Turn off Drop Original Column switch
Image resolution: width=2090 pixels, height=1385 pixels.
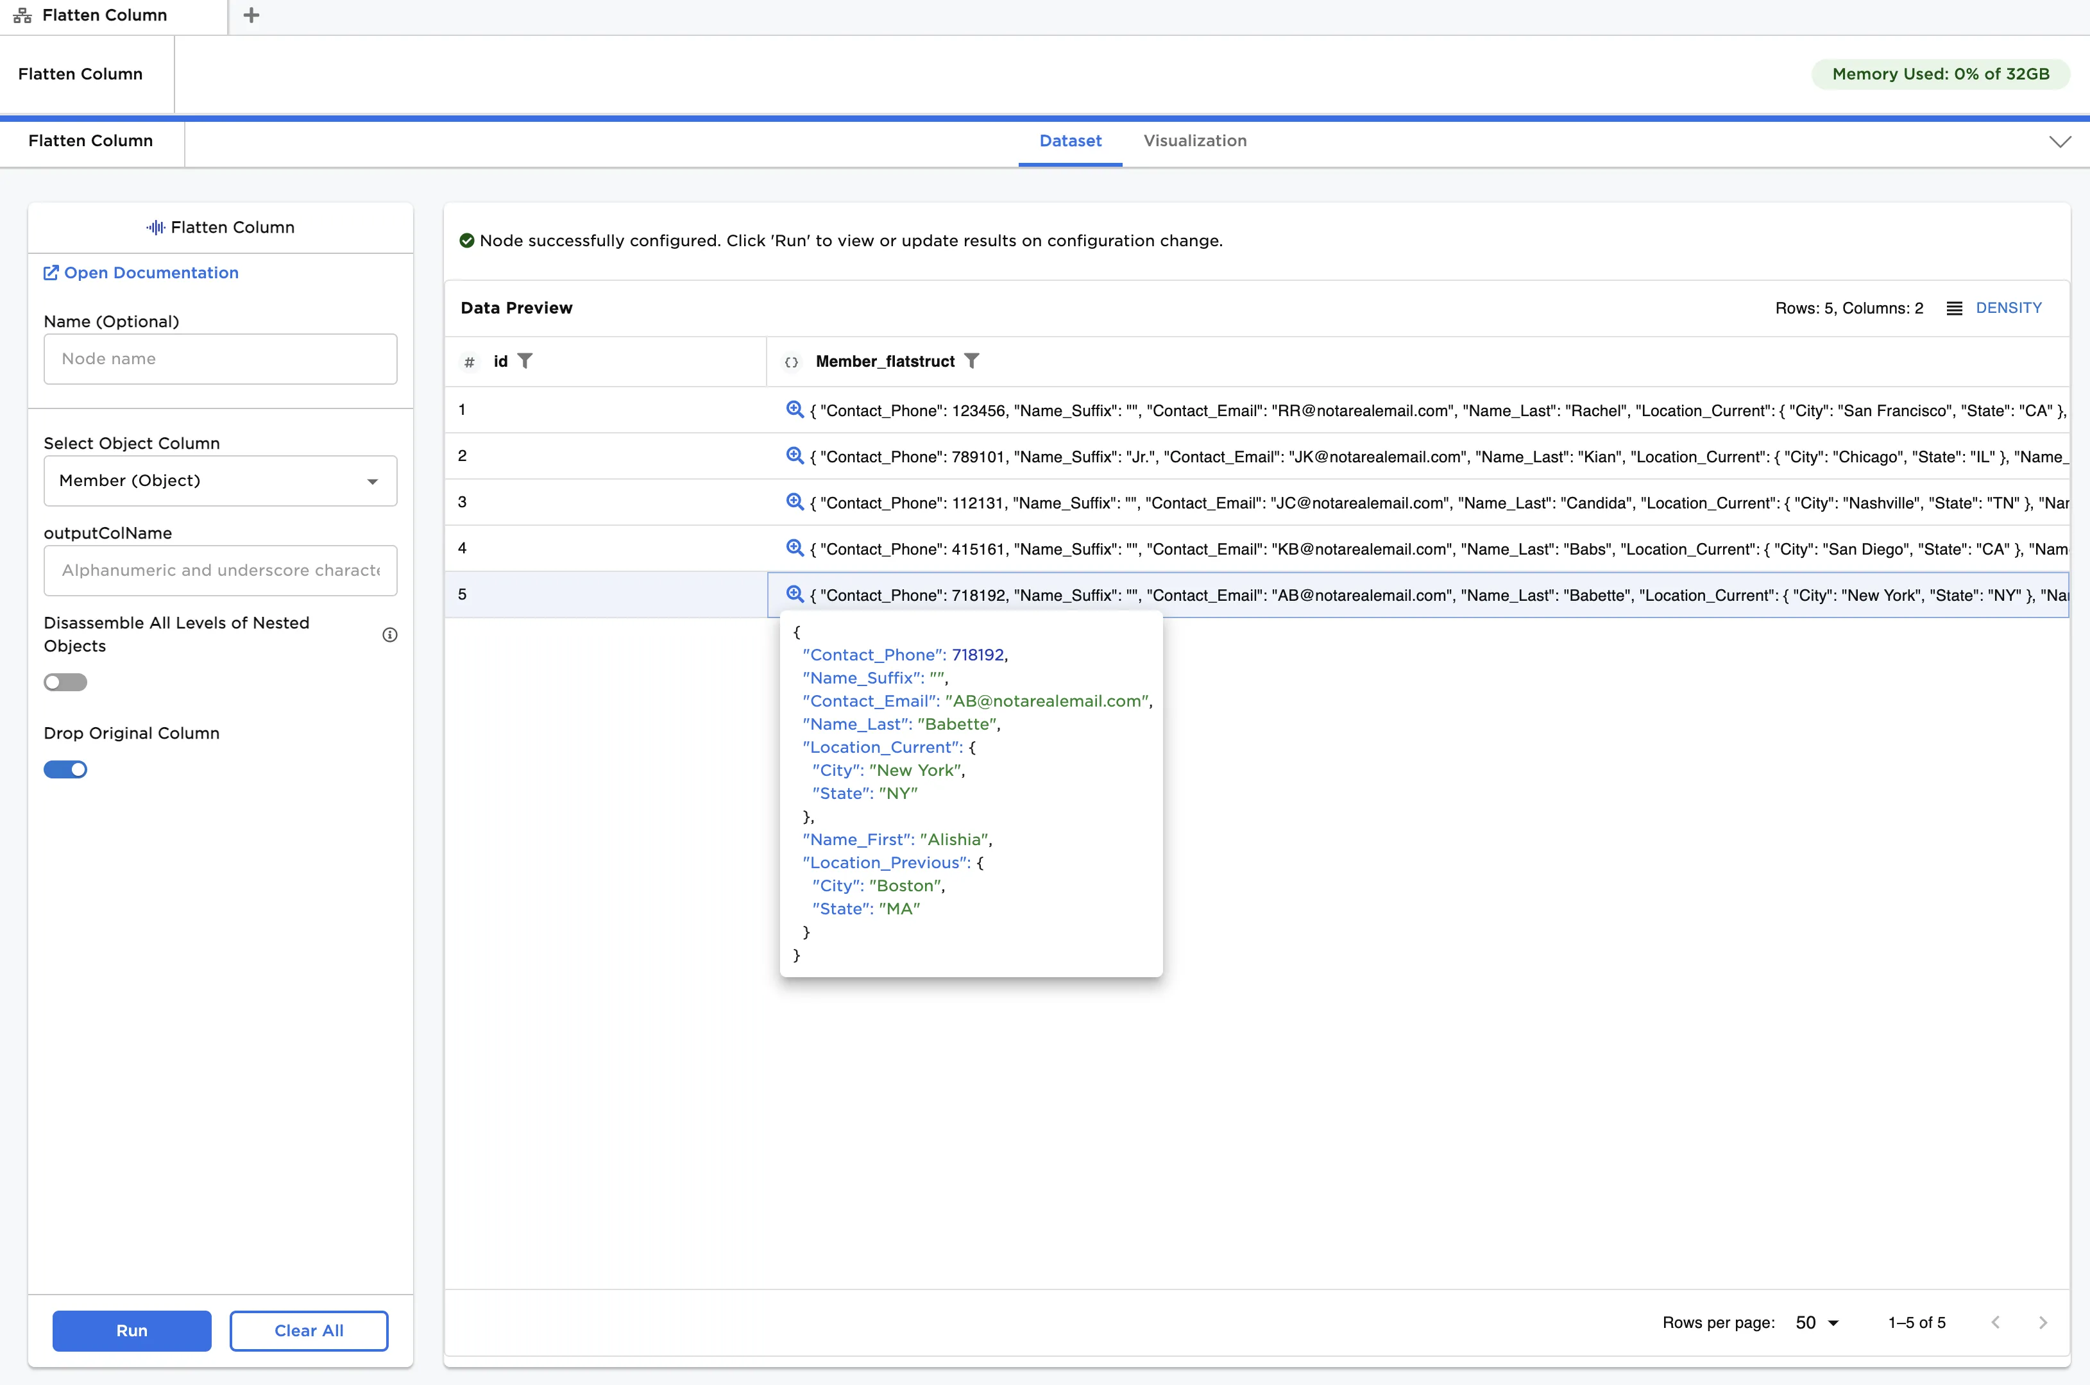65,769
